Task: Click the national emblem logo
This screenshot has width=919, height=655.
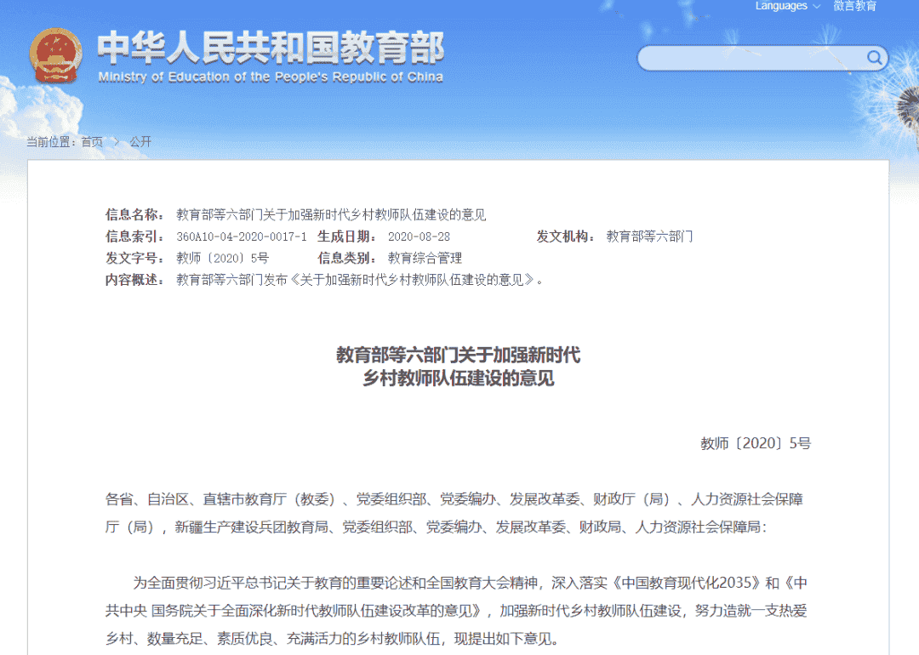Action: (x=56, y=55)
